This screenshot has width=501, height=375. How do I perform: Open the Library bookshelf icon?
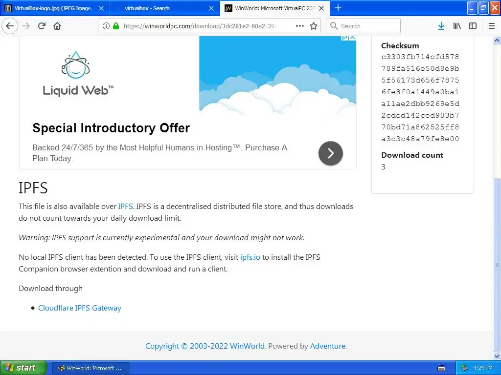[457, 26]
